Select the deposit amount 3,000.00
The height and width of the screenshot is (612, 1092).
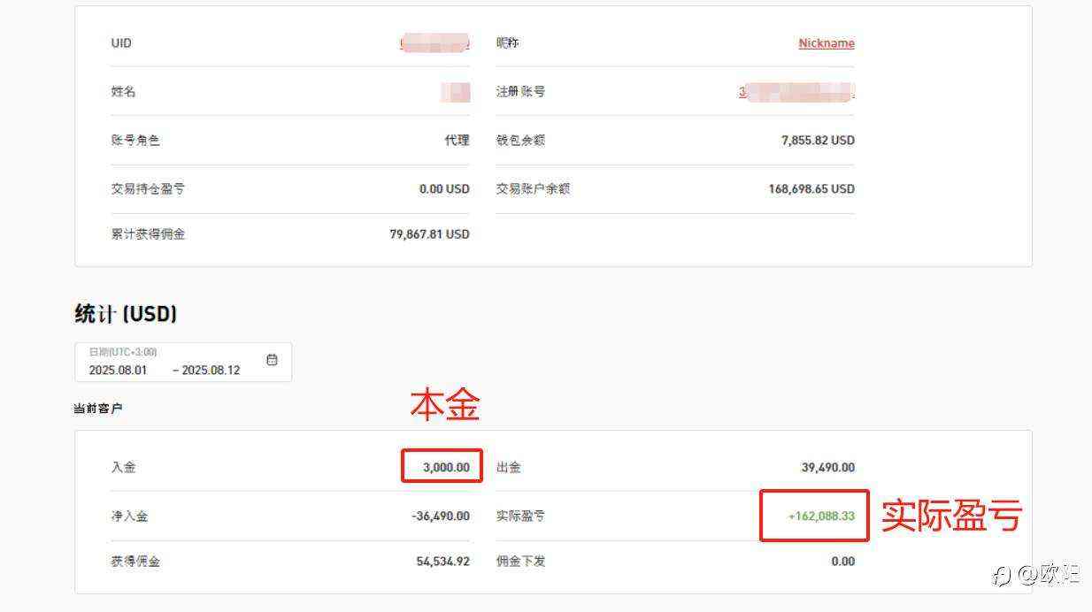[x=446, y=467]
